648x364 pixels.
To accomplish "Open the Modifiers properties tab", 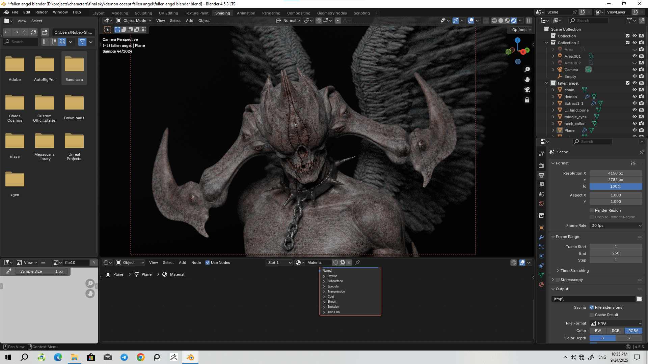I will [x=541, y=237].
